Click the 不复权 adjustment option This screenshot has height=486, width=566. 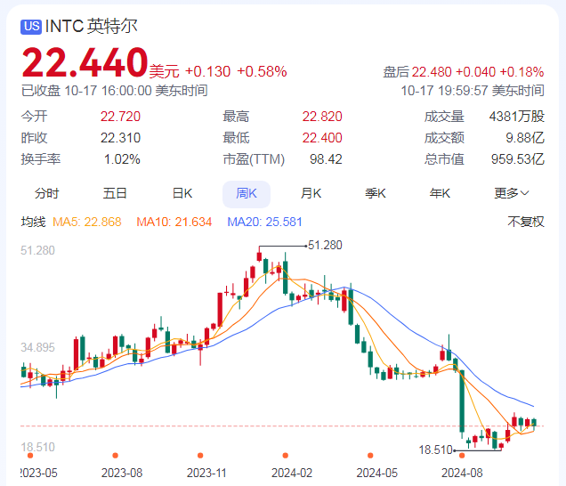[x=526, y=222]
